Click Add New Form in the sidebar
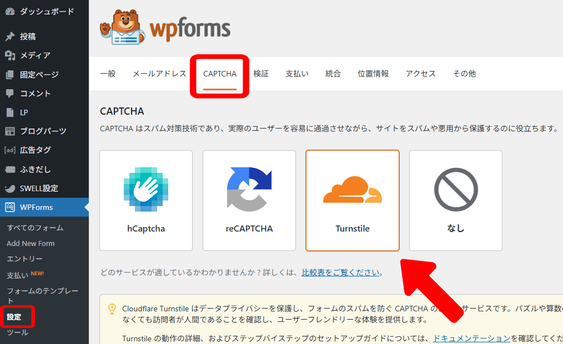The height and width of the screenshot is (344, 563). tap(31, 243)
